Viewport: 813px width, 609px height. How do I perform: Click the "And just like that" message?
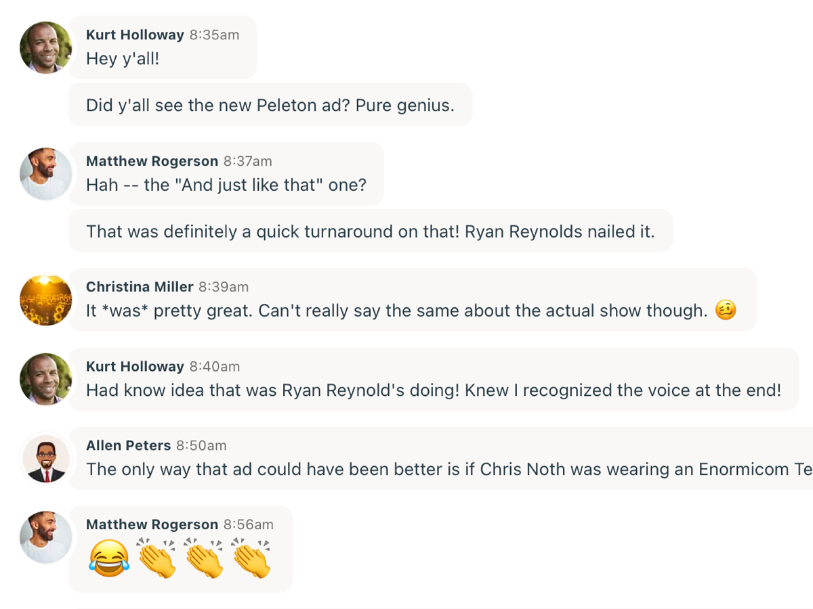(x=226, y=185)
